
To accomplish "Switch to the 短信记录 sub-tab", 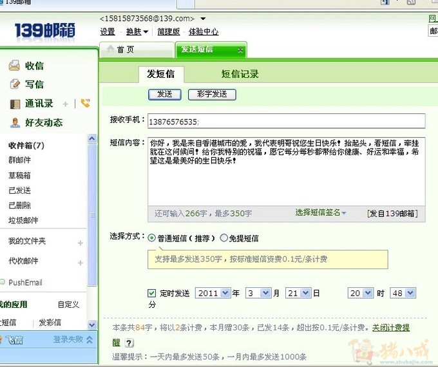I will tap(240, 74).
